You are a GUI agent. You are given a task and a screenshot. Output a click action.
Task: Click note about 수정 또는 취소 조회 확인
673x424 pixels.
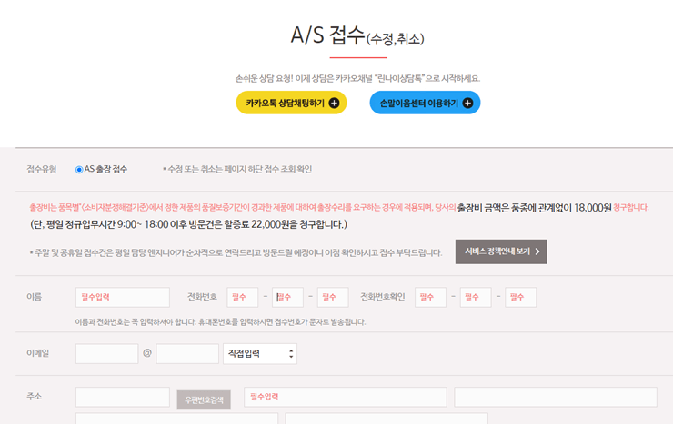click(237, 169)
